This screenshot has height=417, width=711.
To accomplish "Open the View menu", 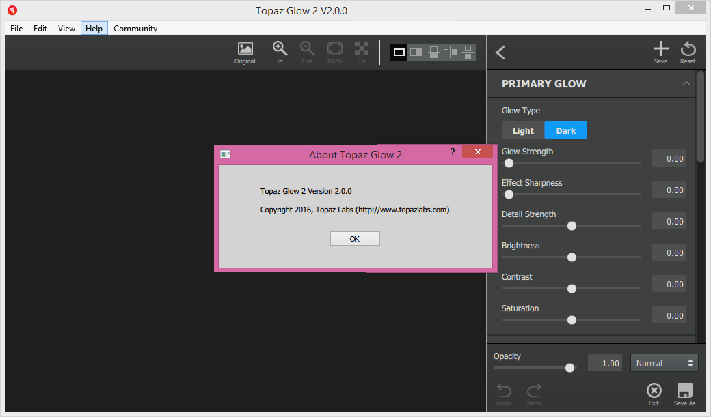I will pyautogui.click(x=66, y=28).
